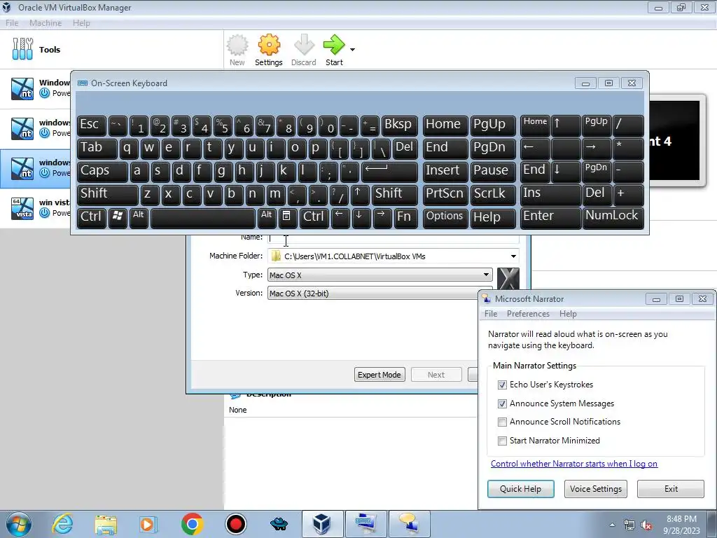Click the Options key on On-Screen Keyboard
The width and height of the screenshot is (717, 538).
445,217
